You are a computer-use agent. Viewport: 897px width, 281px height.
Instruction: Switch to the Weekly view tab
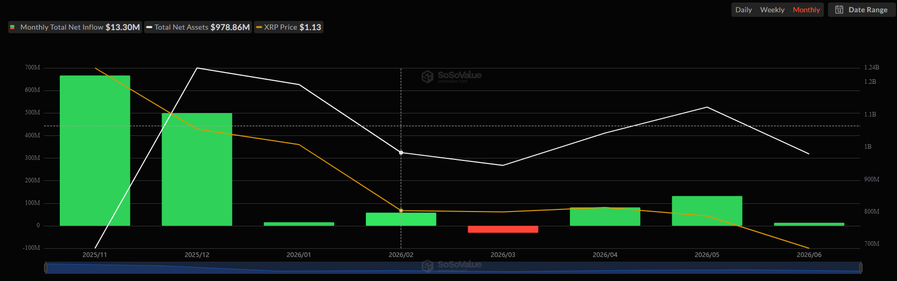tap(772, 10)
